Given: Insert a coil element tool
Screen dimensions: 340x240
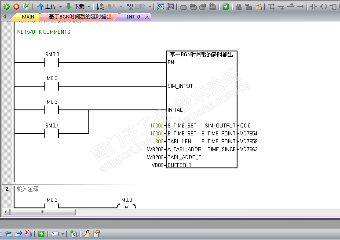Looking at the screenshot, I should (323, 7).
